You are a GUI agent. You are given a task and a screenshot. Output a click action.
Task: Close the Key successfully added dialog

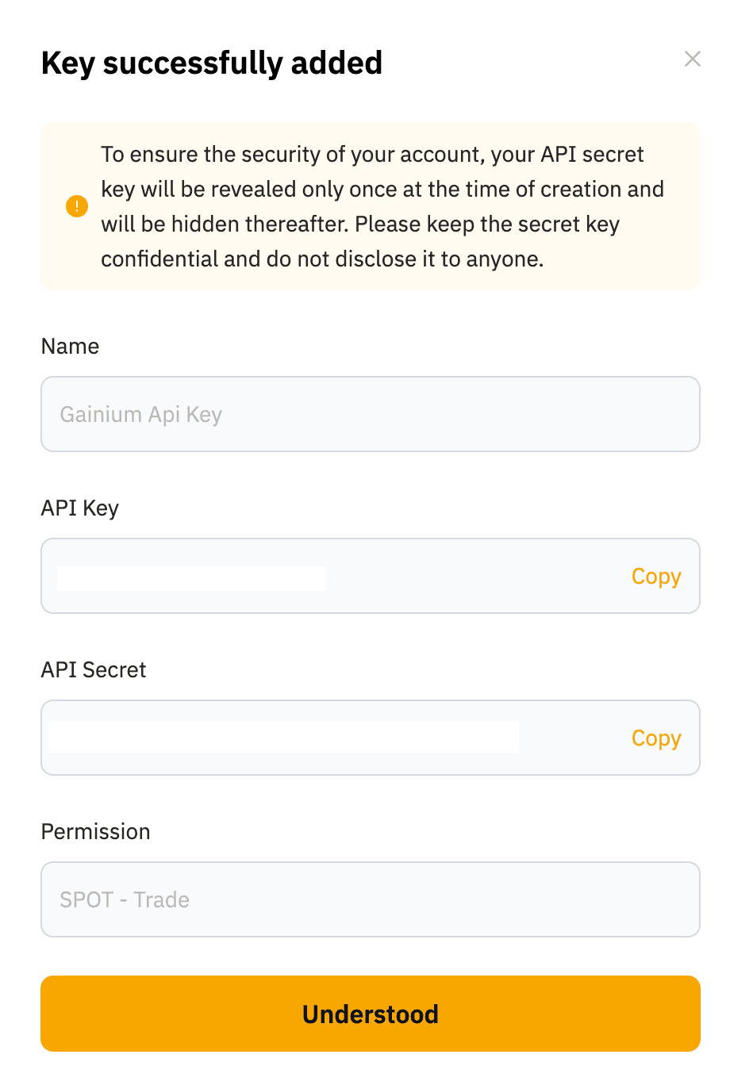click(692, 59)
